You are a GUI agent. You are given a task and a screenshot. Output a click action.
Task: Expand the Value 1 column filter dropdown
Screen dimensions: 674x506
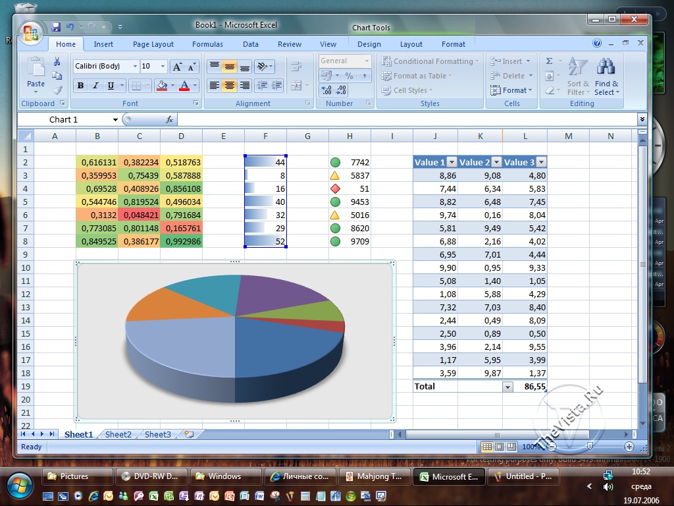tap(452, 163)
